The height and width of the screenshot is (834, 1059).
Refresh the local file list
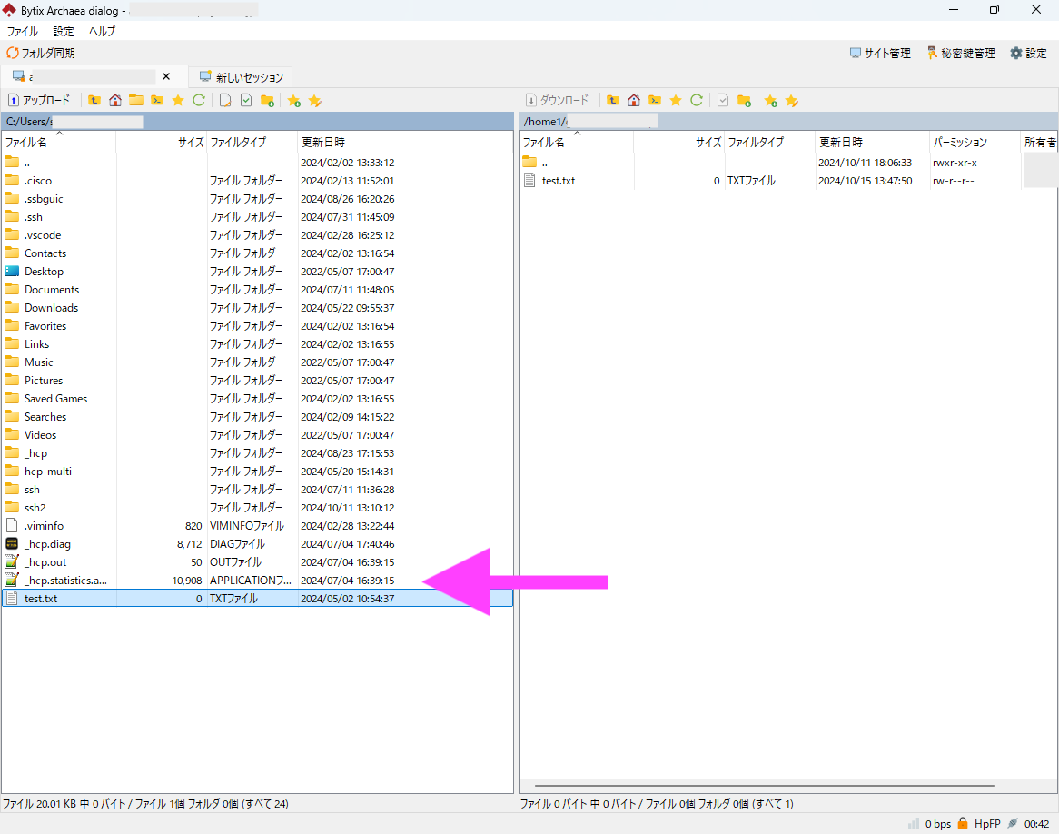199,100
